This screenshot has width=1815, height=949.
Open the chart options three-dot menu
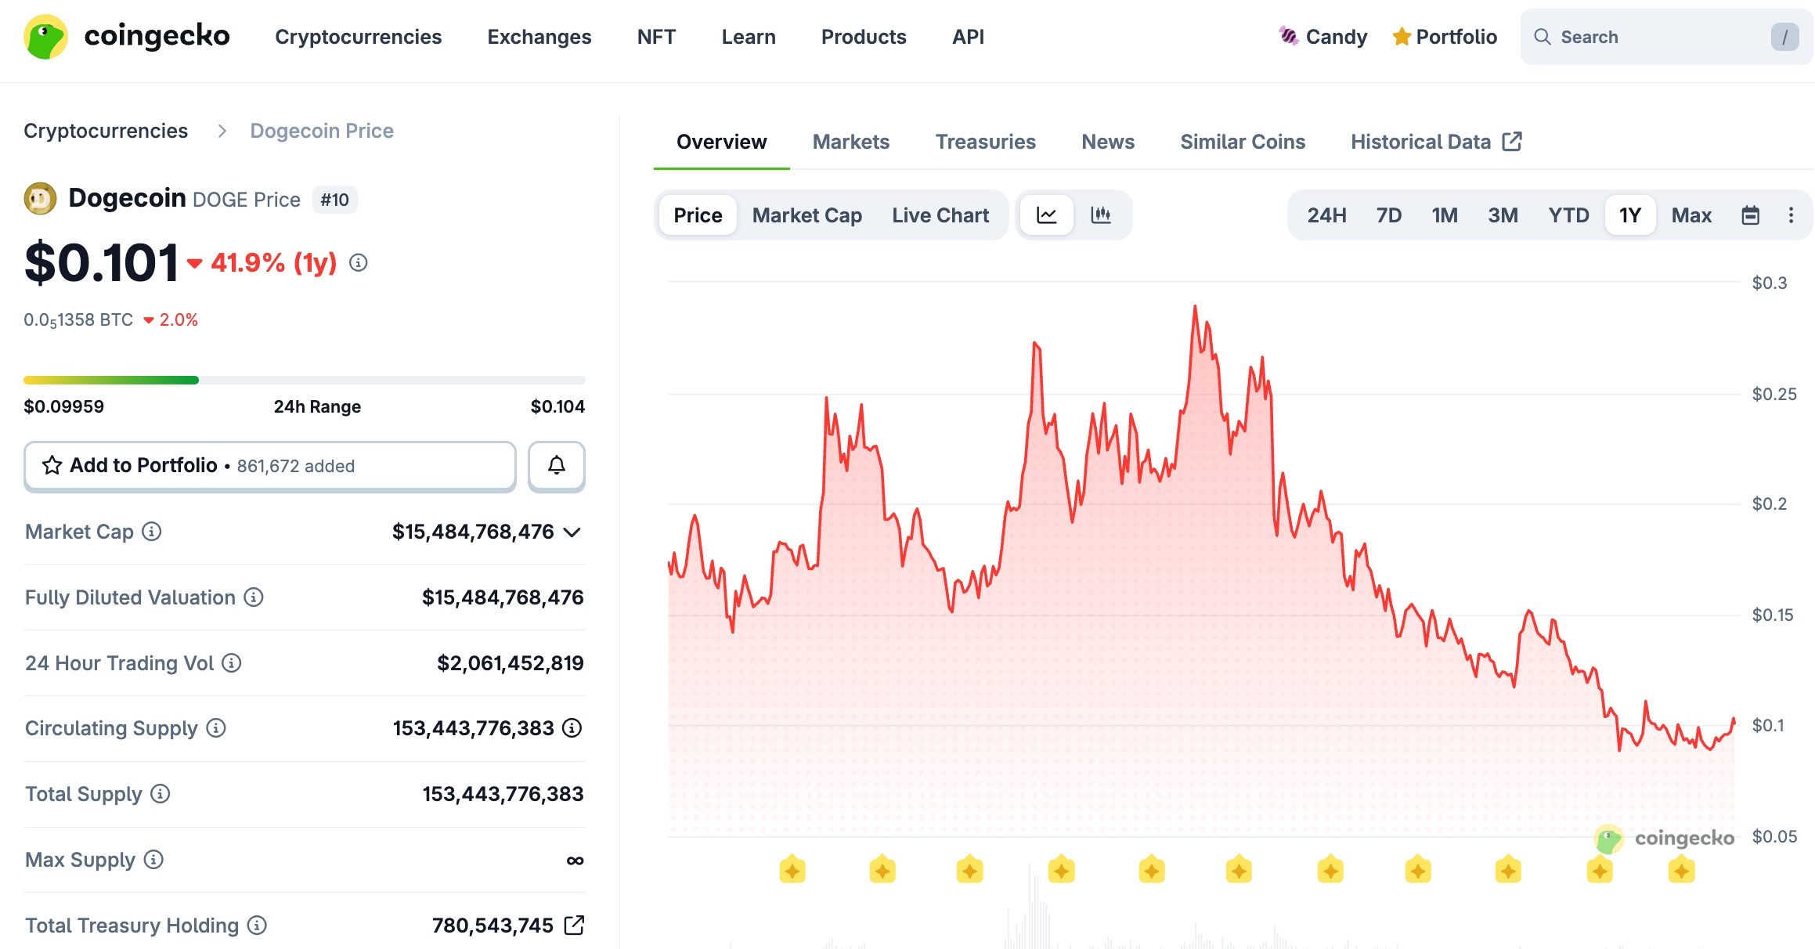coord(1792,215)
